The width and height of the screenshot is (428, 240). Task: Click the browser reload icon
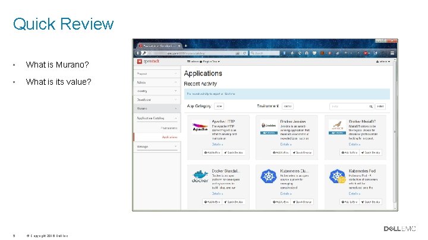244,53
